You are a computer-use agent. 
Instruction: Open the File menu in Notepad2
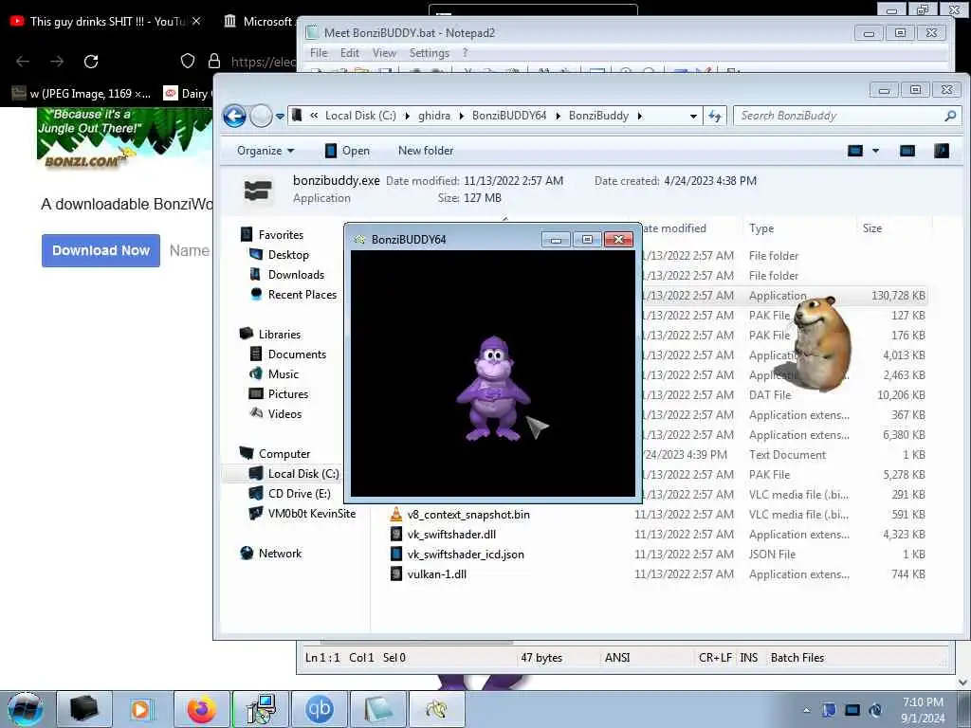(x=319, y=53)
